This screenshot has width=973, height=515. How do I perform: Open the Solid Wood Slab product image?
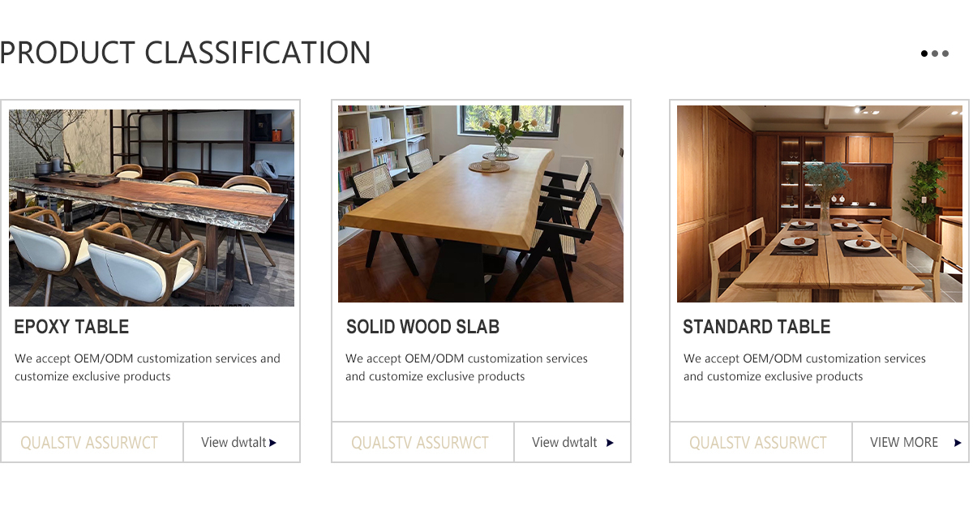(x=481, y=204)
